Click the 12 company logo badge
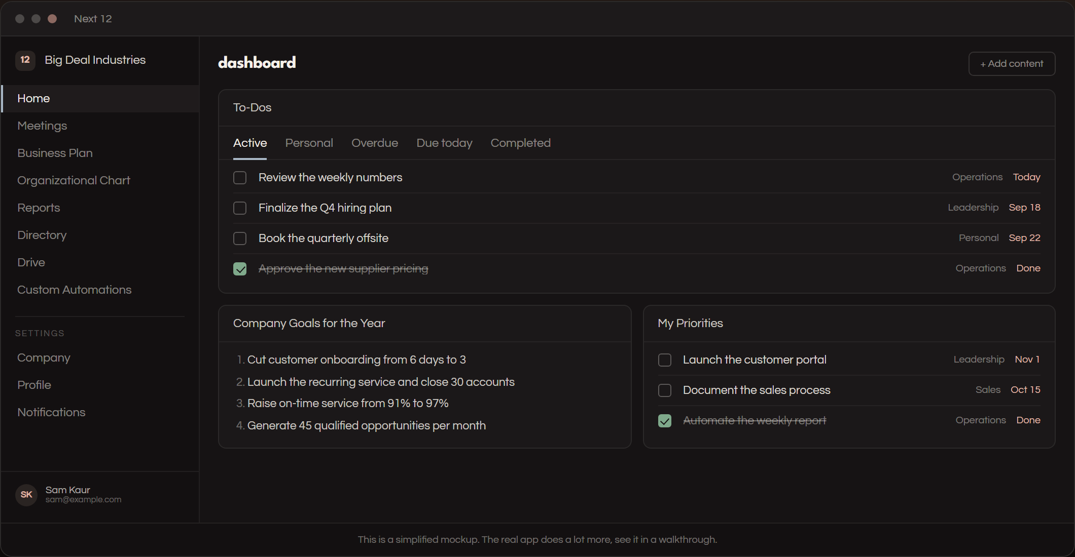 point(25,60)
